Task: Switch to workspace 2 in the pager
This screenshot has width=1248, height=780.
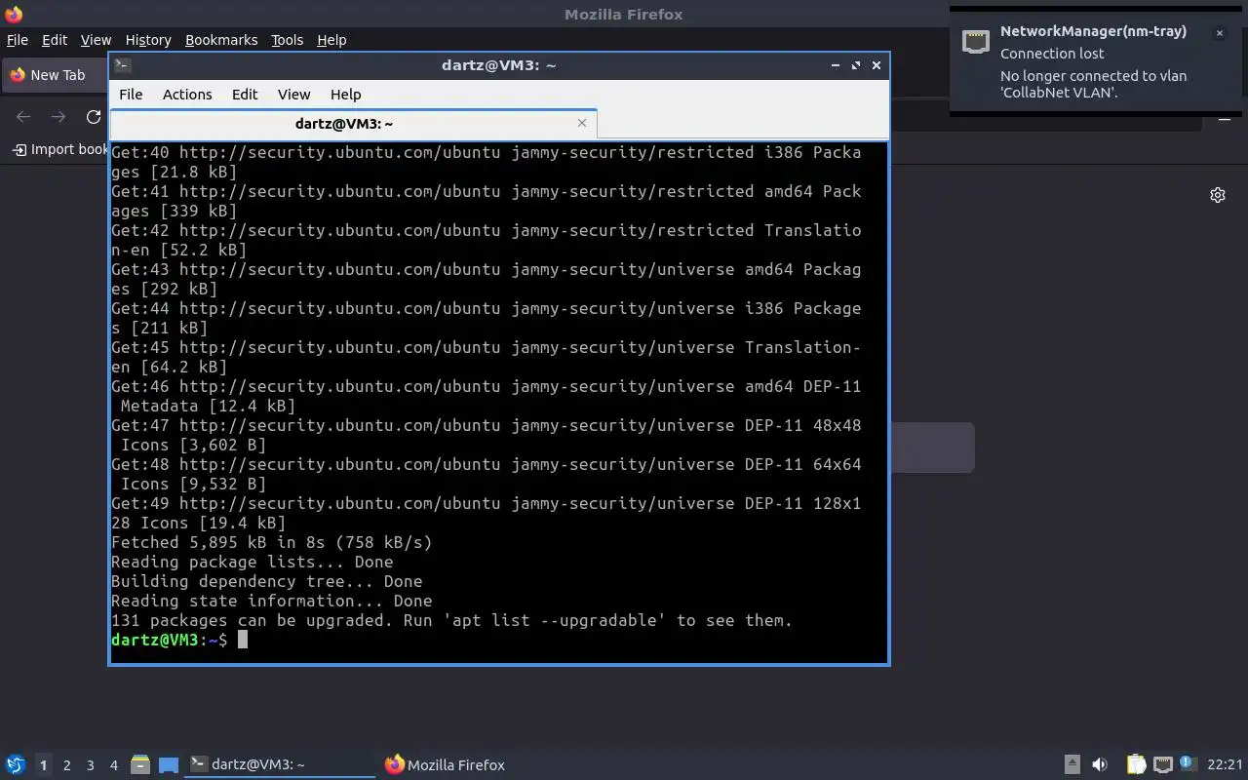Action: coord(66,765)
